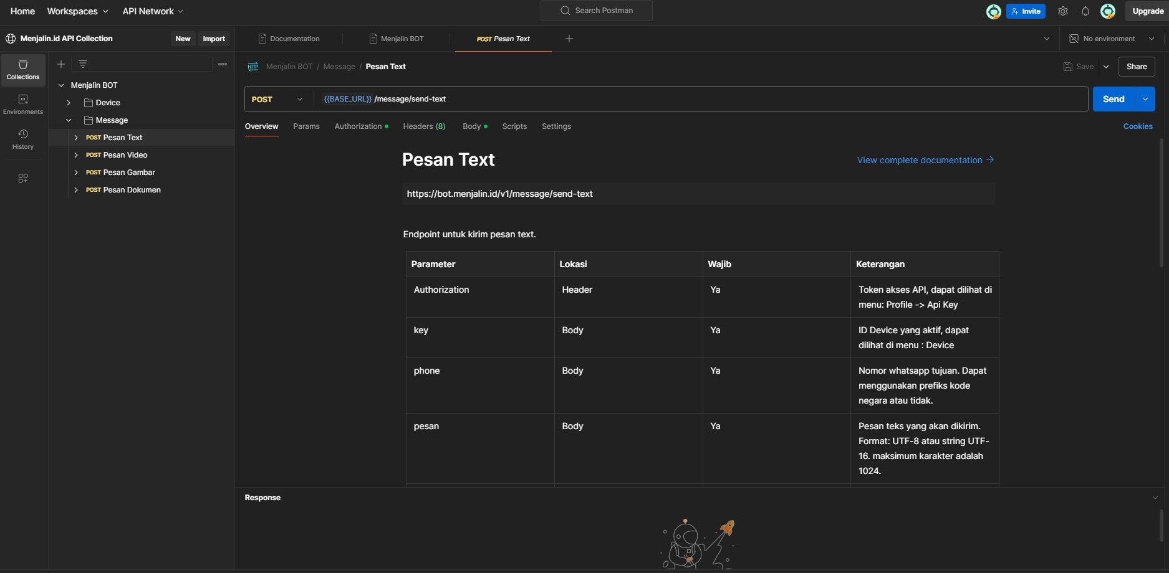Click the collections filter search field
The width and height of the screenshot is (1169, 573).
click(142, 64)
